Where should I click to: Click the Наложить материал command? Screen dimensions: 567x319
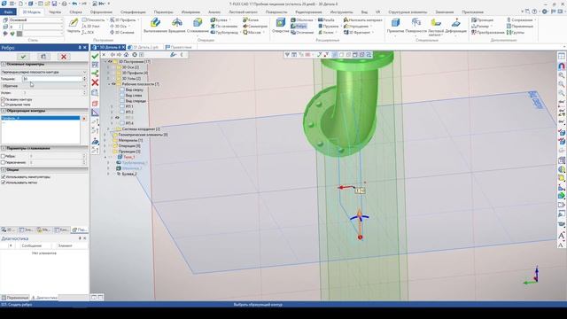pos(362,20)
